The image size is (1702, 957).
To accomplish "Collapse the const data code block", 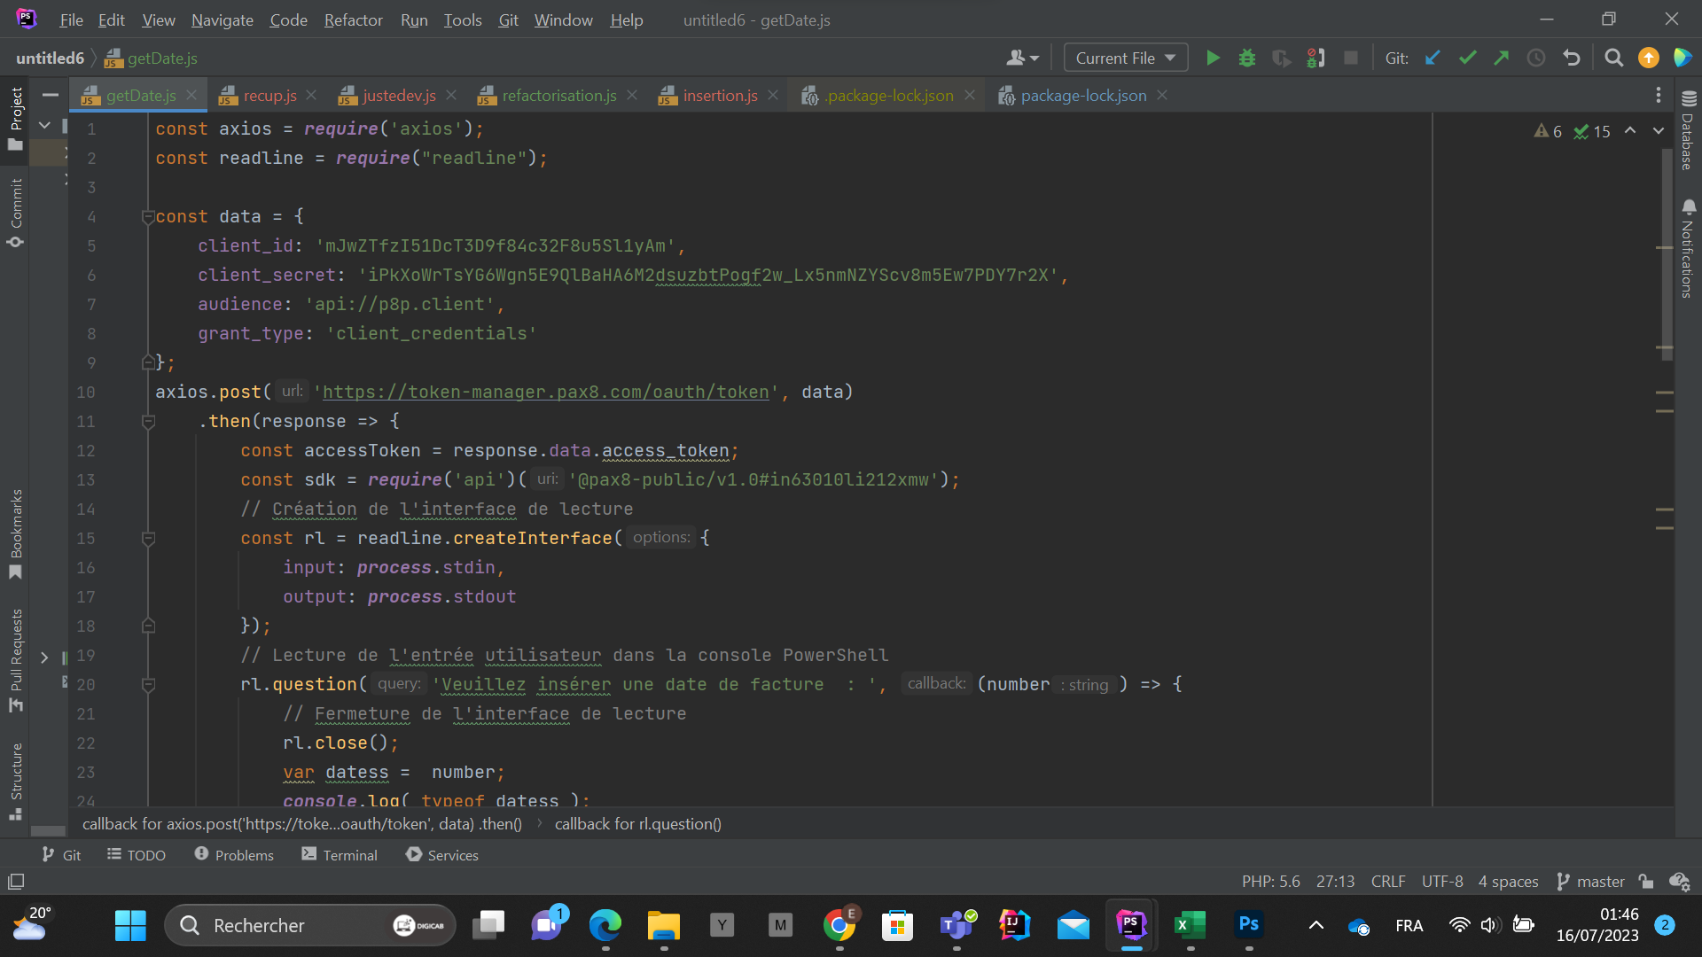I will point(148,217).
